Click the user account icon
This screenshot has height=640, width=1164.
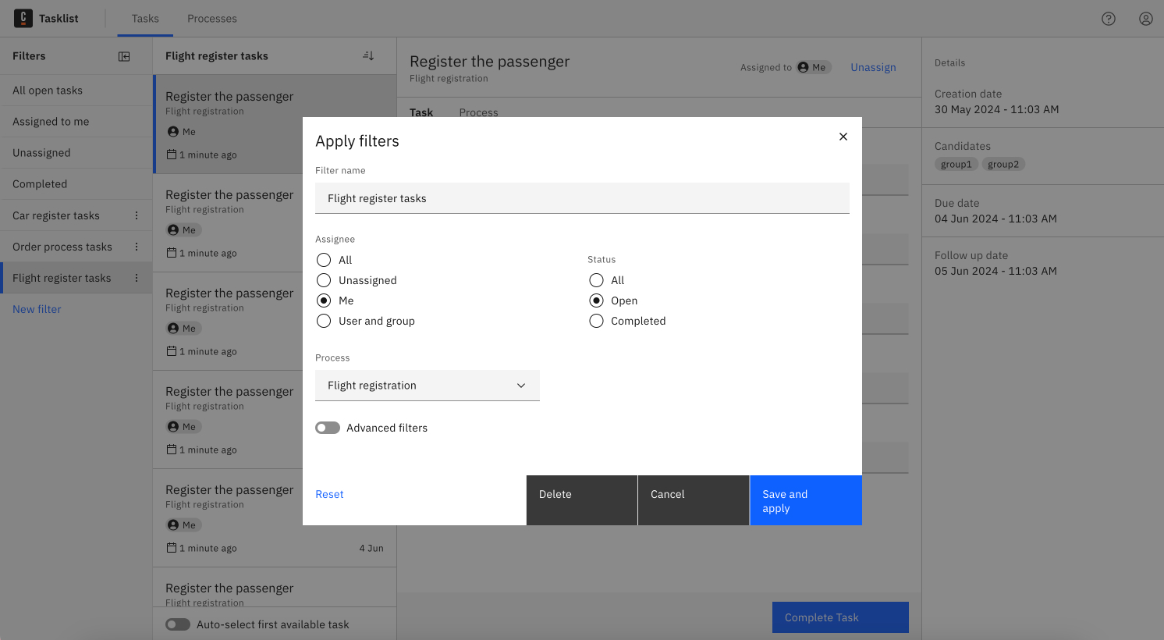[1145, 19]
